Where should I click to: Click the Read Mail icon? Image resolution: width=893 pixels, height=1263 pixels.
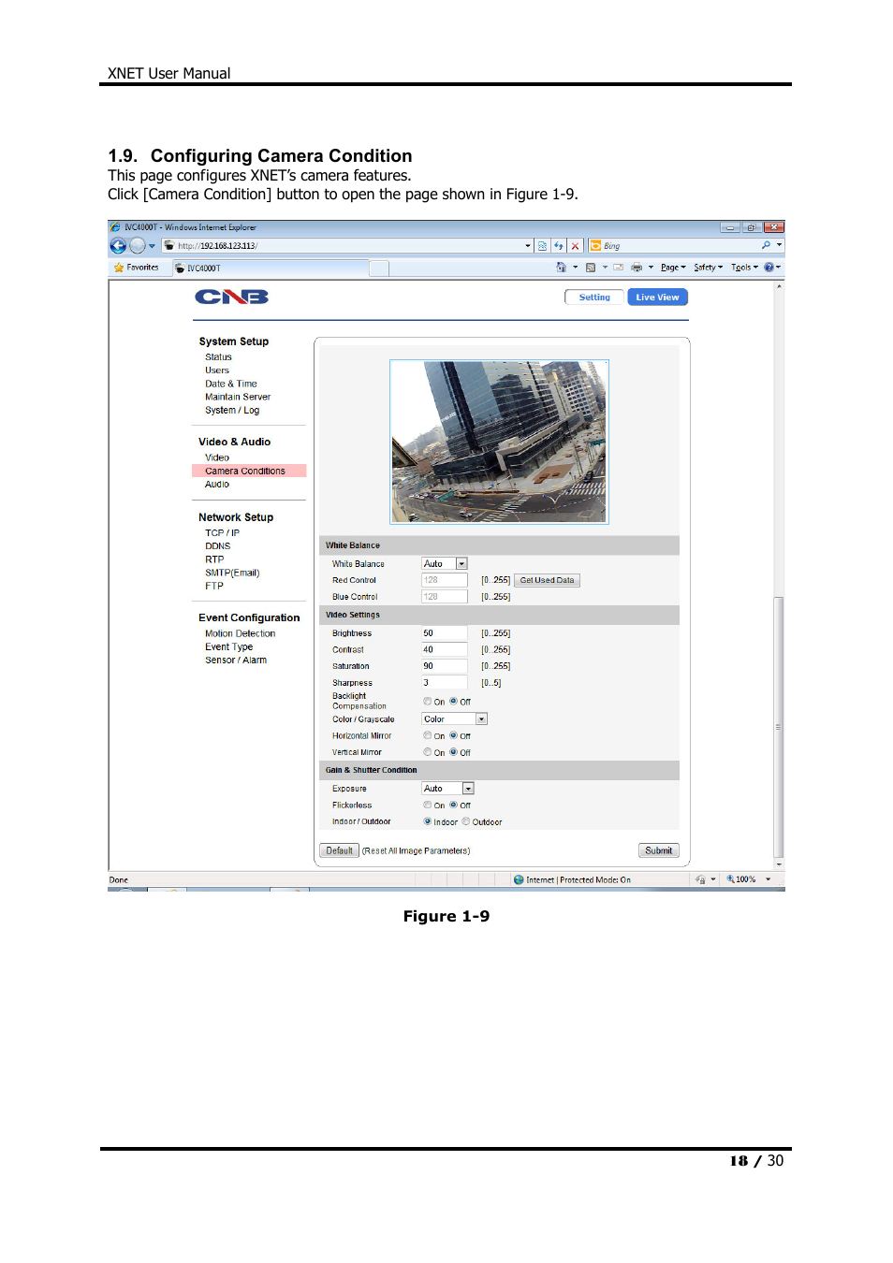(619, 268)
